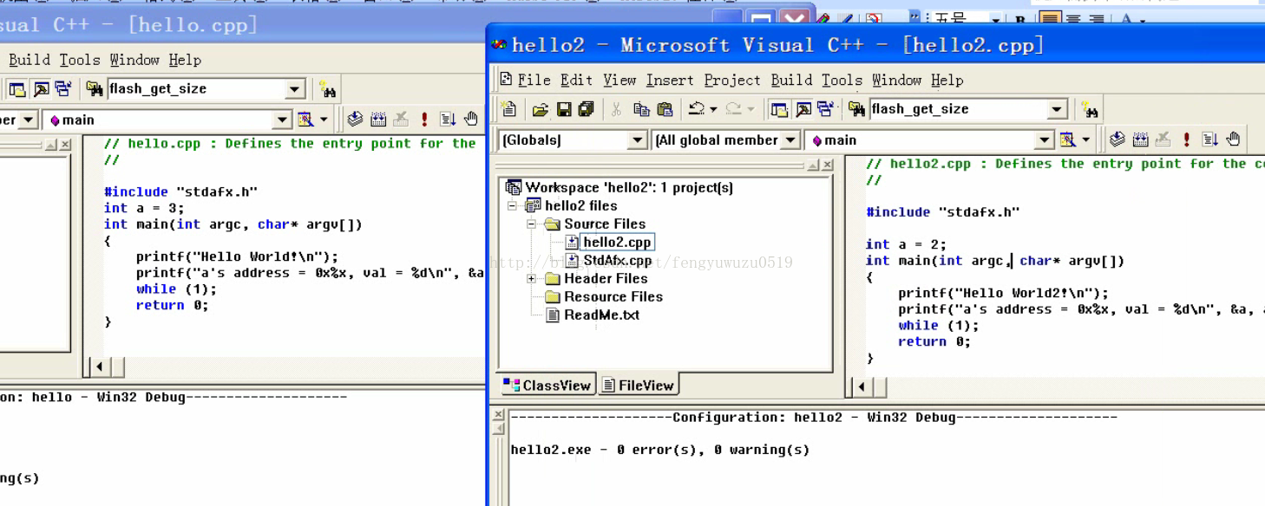This screenshot has height=506, width=1265.
Task: Select hello2.cpp in the file tree
Action: [x=617, y=243]
